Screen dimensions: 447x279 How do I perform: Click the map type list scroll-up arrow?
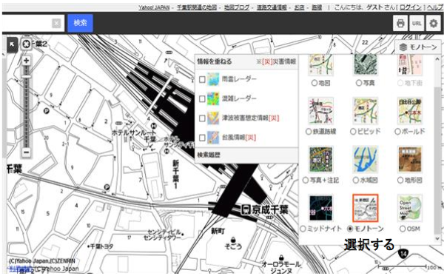[x=437, y=59]
